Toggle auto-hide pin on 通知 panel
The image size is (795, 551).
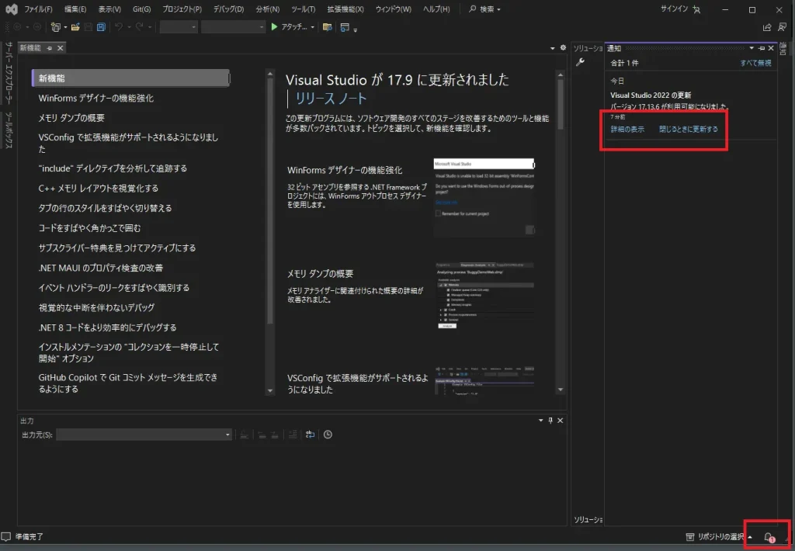[761, 48]
